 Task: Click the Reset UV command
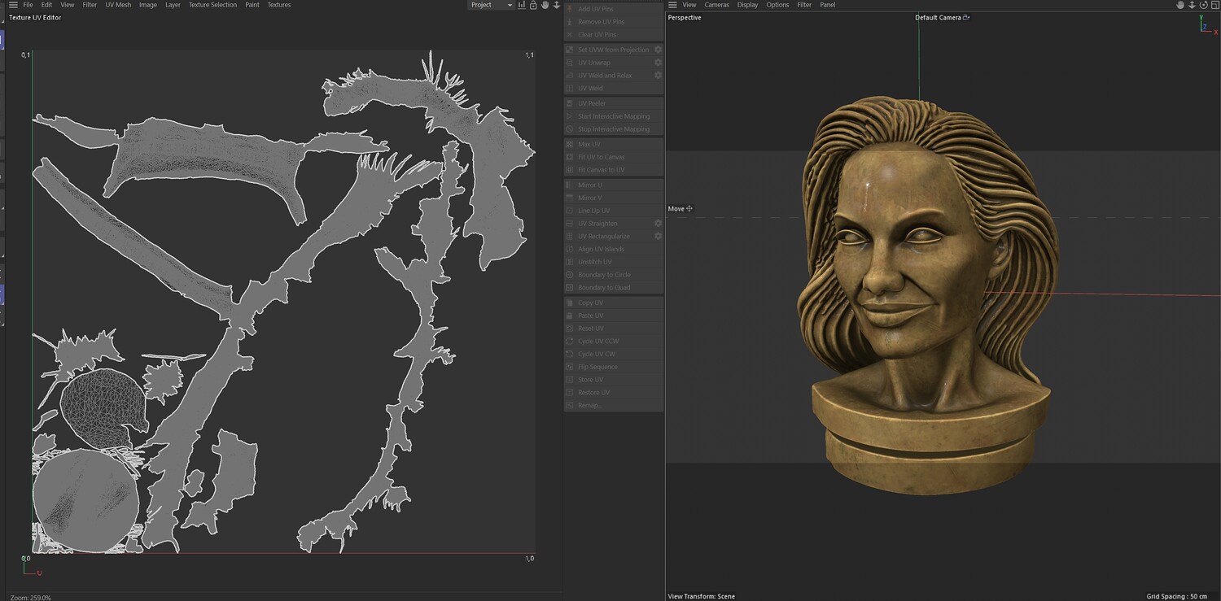coord(614,329)
